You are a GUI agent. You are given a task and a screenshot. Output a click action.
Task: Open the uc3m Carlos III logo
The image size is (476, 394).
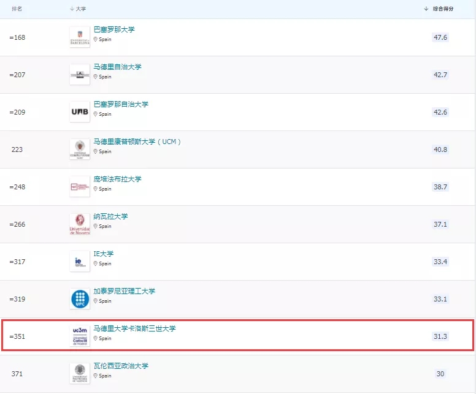coord(80,336)
